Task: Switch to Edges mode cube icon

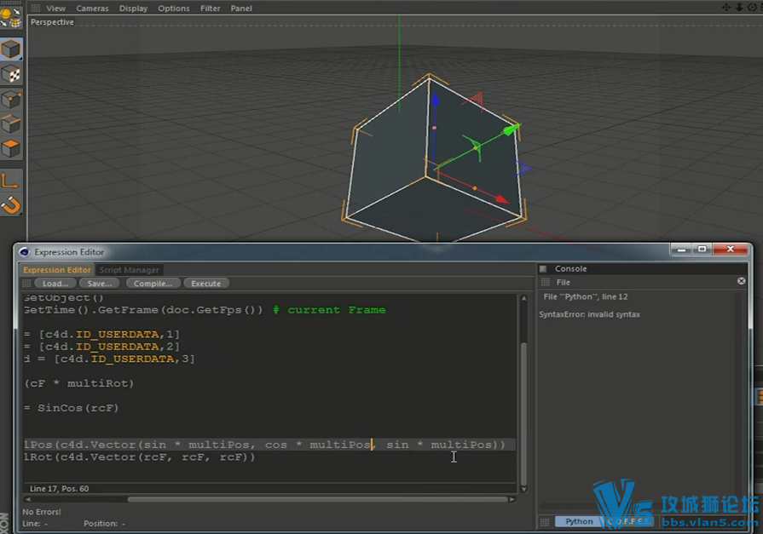Action: 11,124
